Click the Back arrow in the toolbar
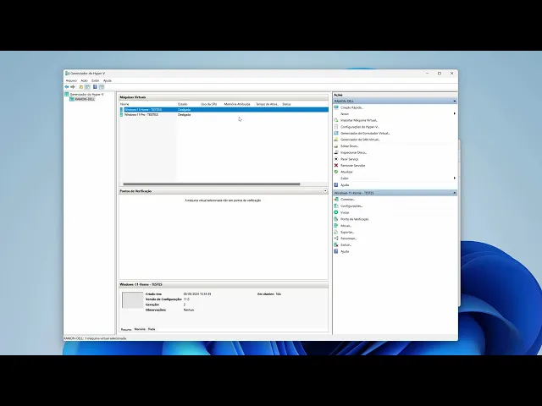 pos(66,87)
